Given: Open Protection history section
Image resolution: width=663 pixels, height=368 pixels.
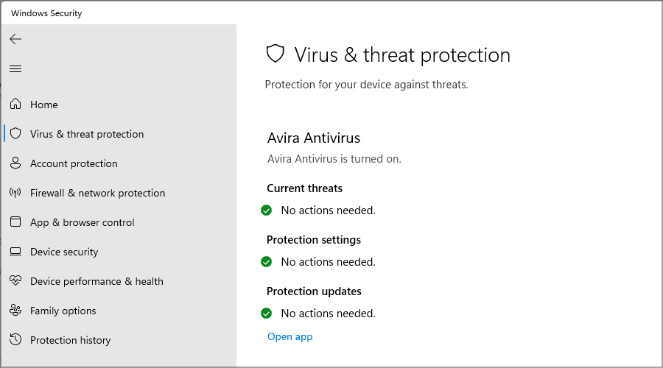Looking at the screenshot, I should [x=70, y=340].
